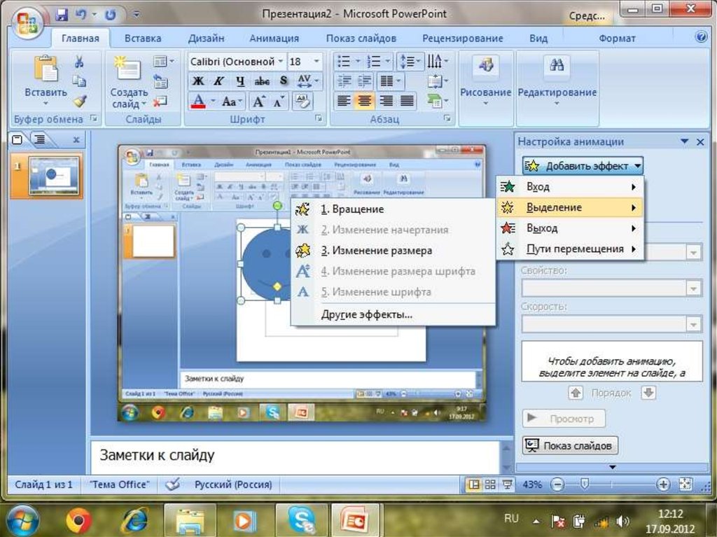The image size is (717, 537).
Task: Toggle strikethrough abc formatting
Action: point(262,81)
